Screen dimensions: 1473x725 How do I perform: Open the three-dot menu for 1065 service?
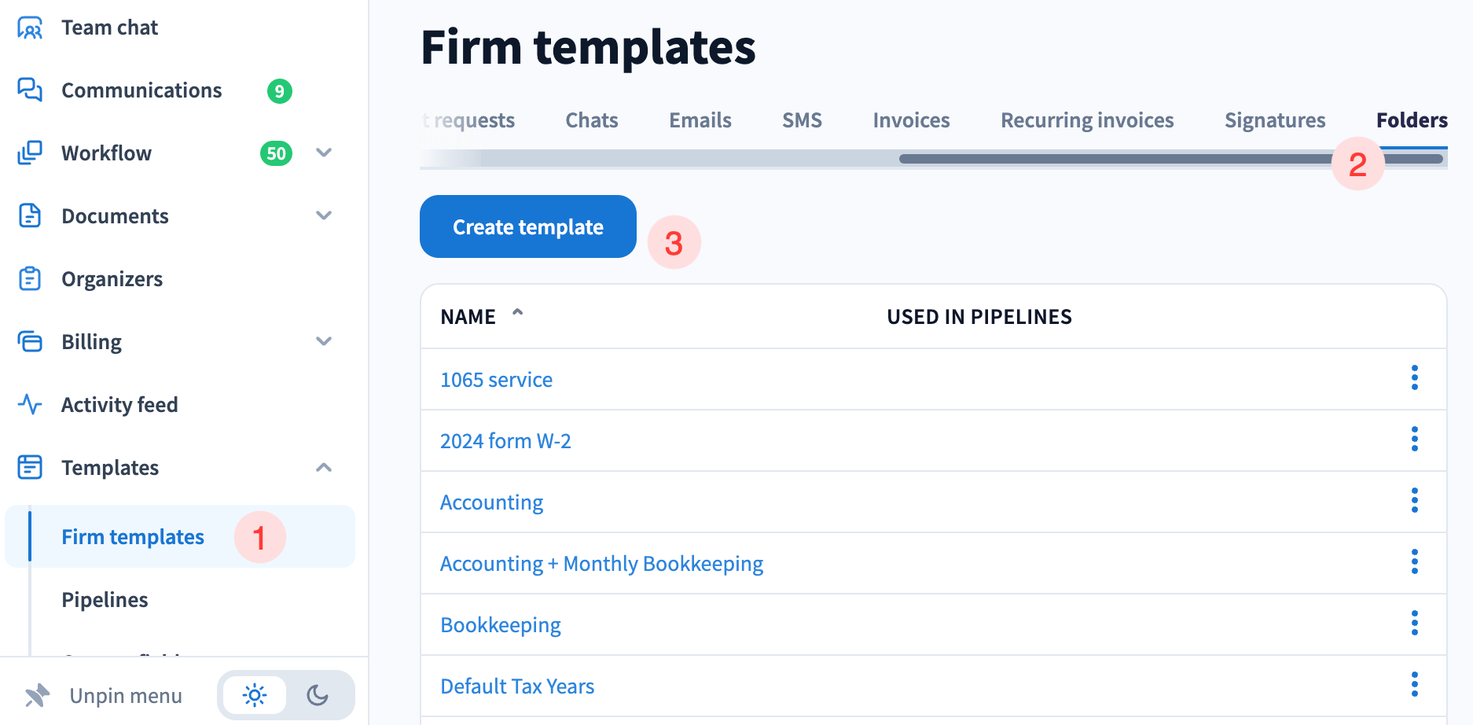tap(1414, 378)
